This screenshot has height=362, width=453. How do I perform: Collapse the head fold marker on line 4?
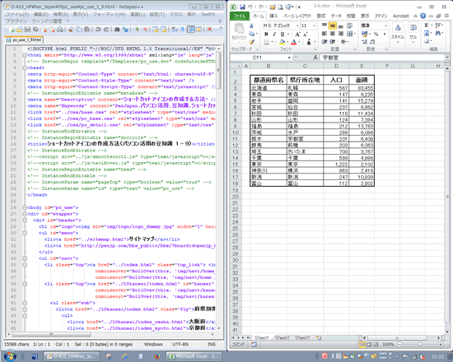coord(25,67)
